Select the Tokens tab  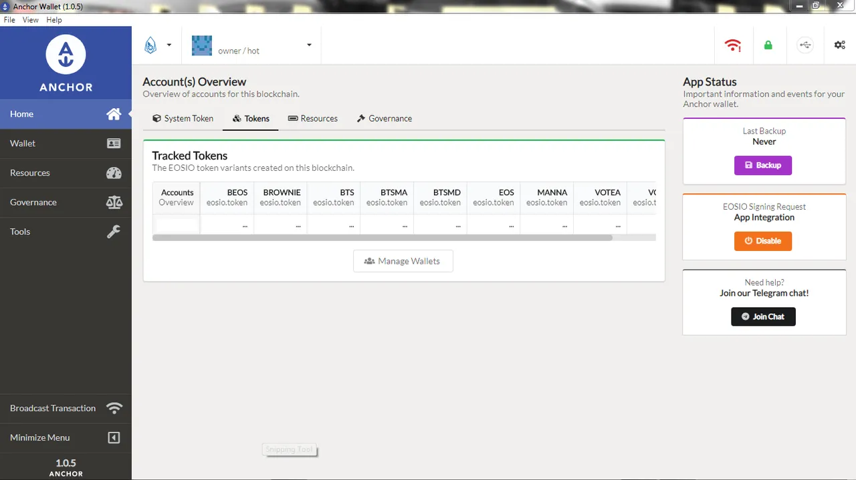(251, 118)
